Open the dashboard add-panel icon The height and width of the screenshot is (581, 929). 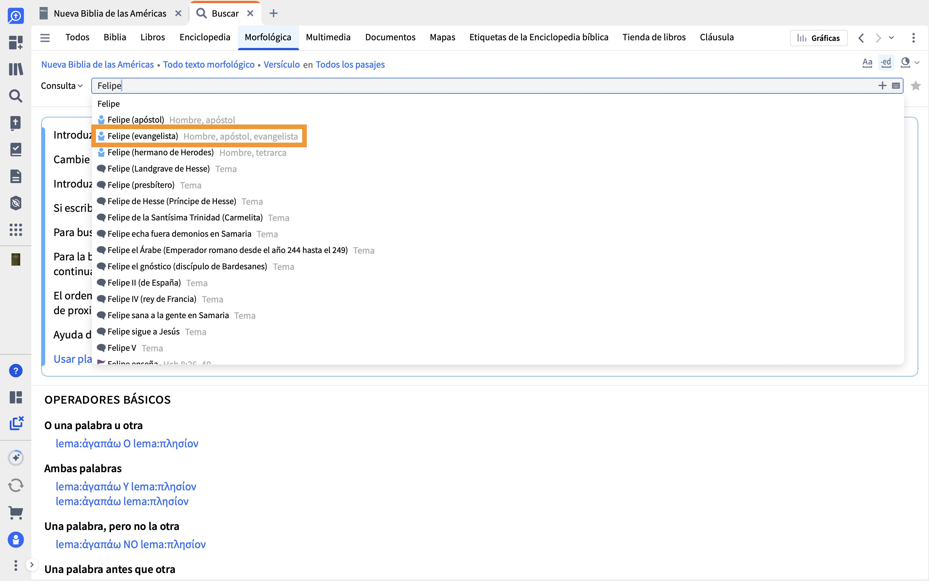click(16, 42)
